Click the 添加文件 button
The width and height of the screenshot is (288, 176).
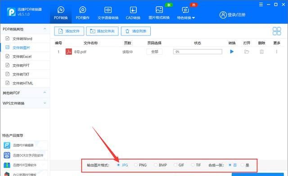click(69, 31)
